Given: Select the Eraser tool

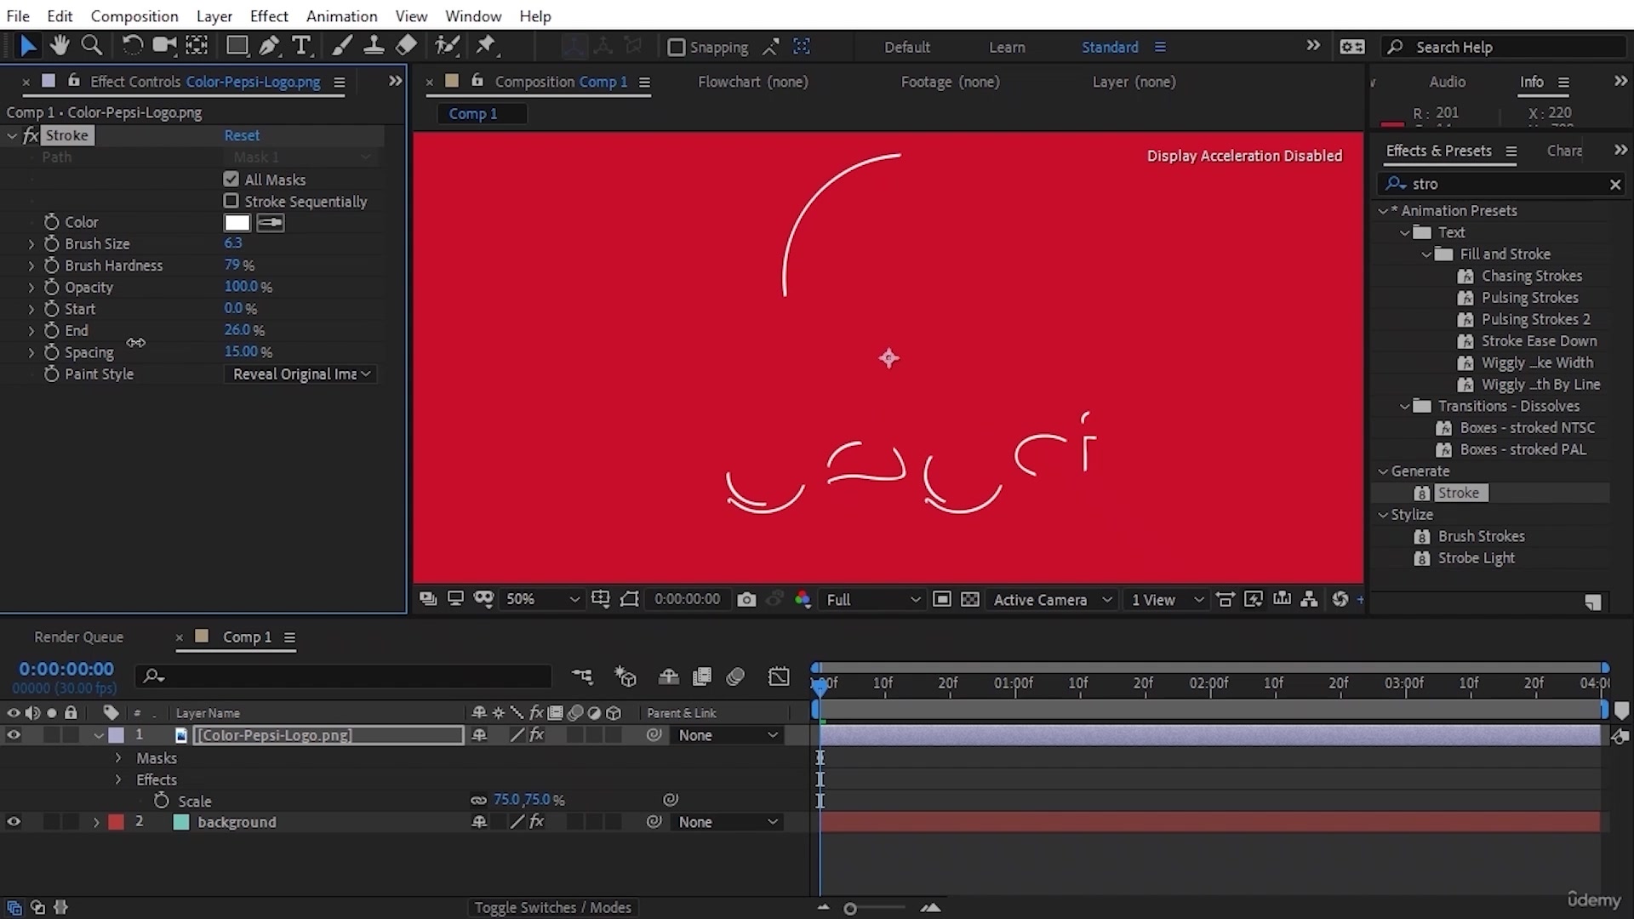Looking at the screenshot, I should [x=406, y=46].
